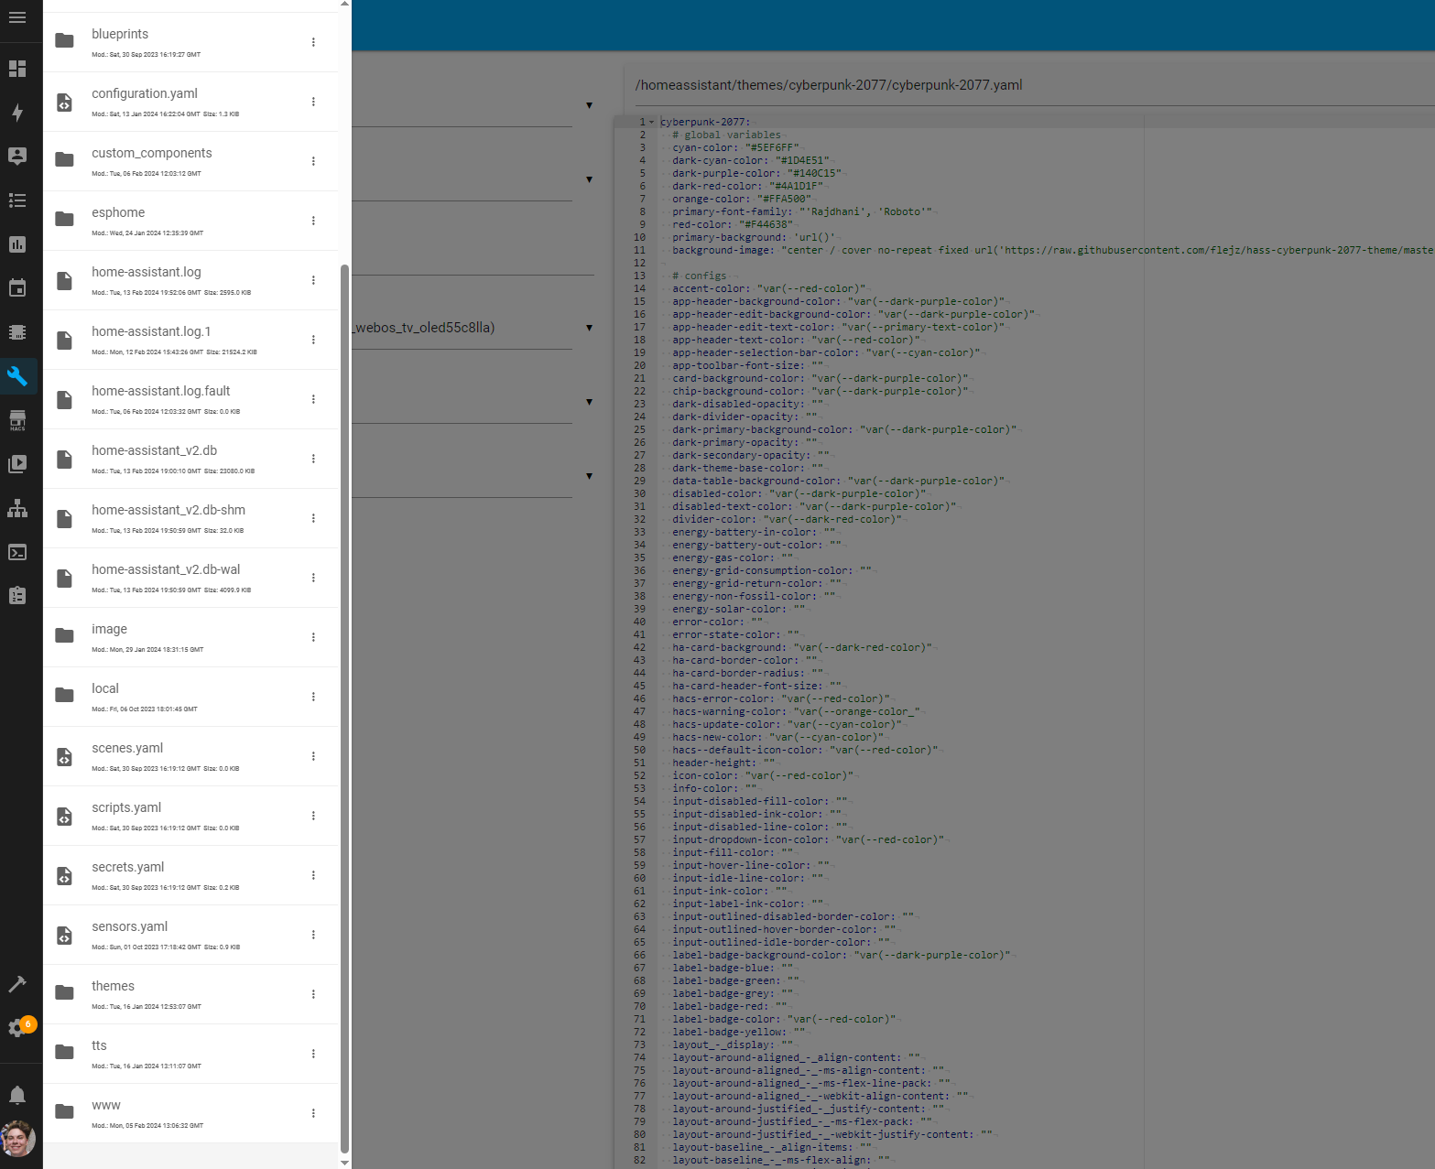
Task: Open the History chart panel
Action: (x=17, y=244)
